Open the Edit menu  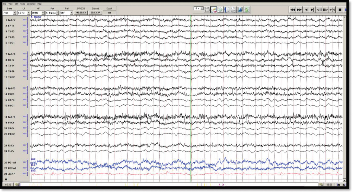16,4
